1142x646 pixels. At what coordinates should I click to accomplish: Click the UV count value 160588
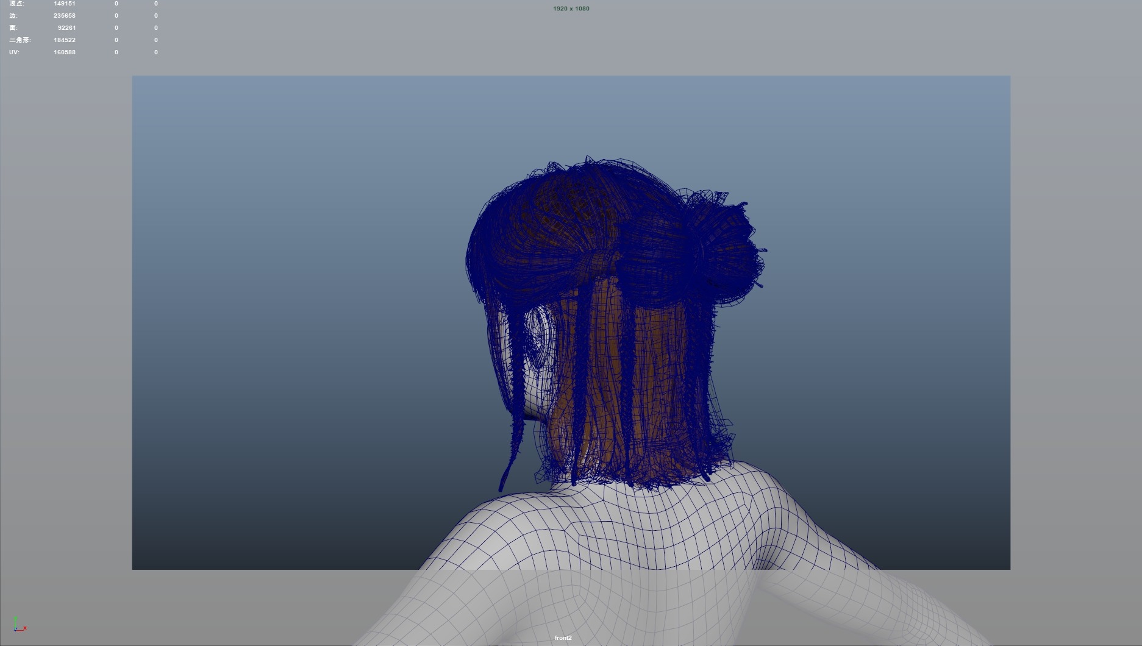[x=65, y=52]
